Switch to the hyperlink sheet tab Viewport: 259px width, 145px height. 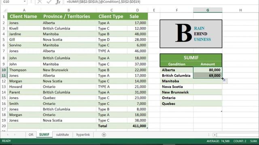(x=83, y=135)
